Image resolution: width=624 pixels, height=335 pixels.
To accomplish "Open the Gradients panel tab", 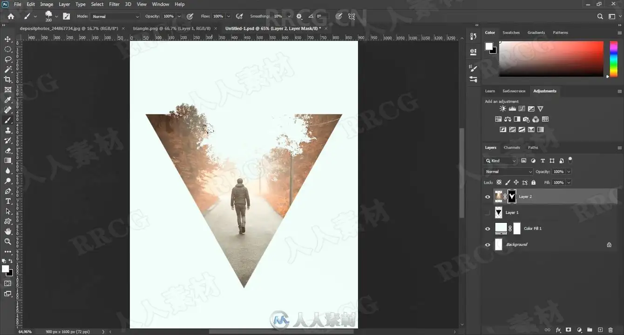I will [x=536, y=33].
